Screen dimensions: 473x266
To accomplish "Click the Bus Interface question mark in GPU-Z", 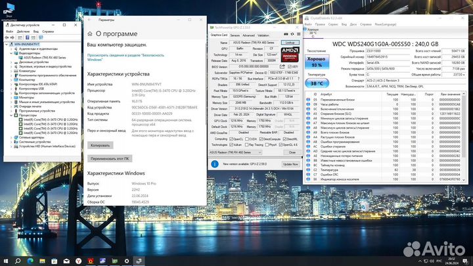I will (x=298, y=78).
